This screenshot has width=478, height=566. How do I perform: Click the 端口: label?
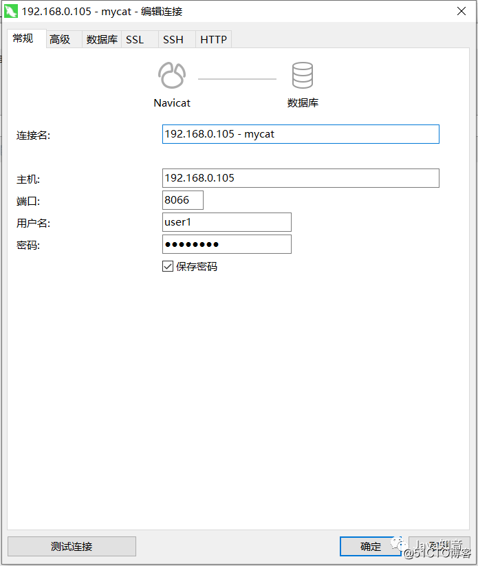[x=28, y=201]
